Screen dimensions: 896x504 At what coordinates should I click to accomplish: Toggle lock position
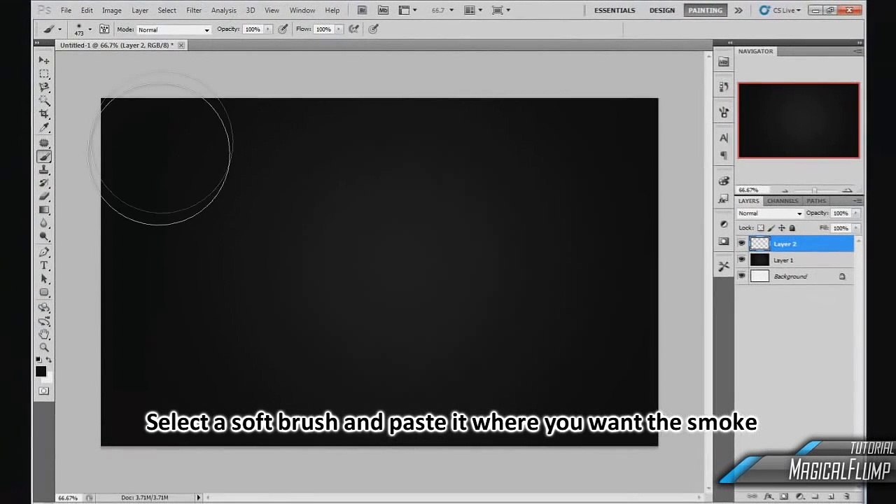(782, 227)
